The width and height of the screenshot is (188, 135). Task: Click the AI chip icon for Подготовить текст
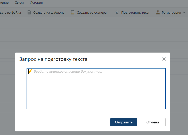117,12
